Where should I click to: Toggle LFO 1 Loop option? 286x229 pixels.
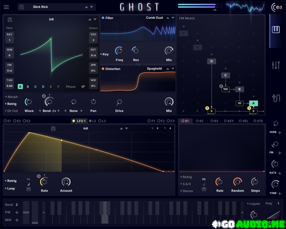tap(10, 188)
